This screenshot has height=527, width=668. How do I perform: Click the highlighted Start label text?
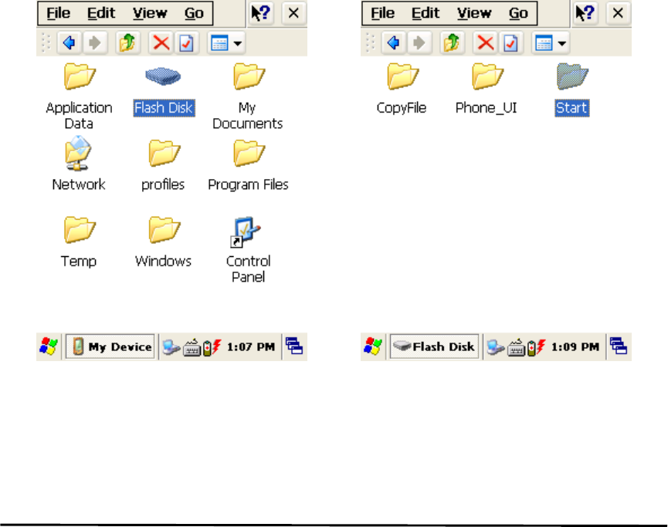tap(571, 108)
